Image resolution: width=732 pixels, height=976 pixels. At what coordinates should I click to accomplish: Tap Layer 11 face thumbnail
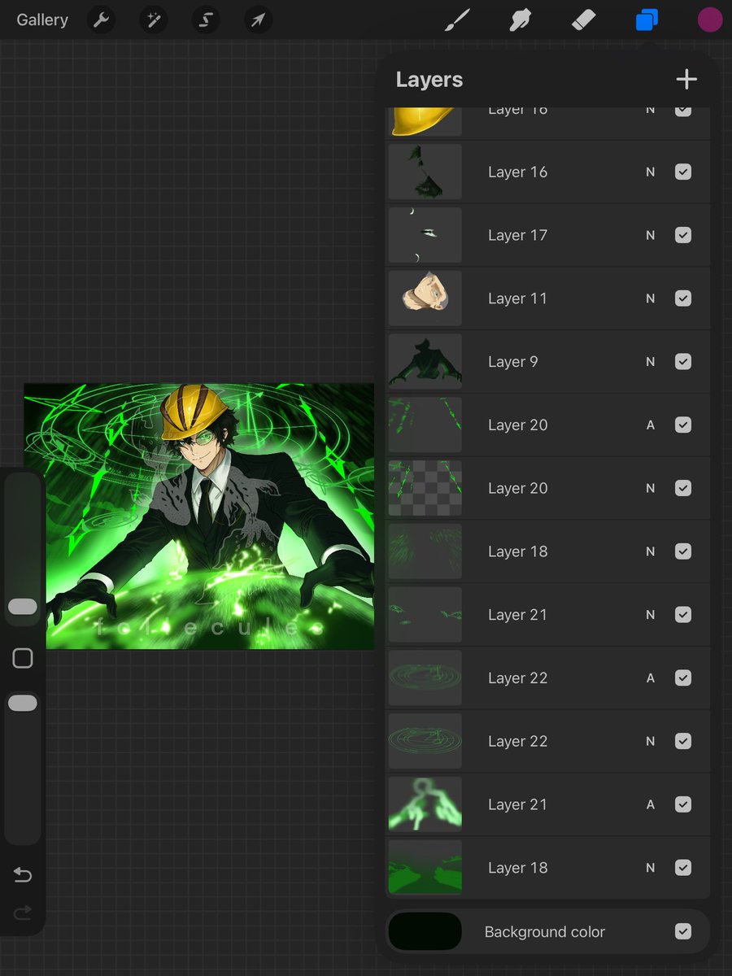point(425,298)
